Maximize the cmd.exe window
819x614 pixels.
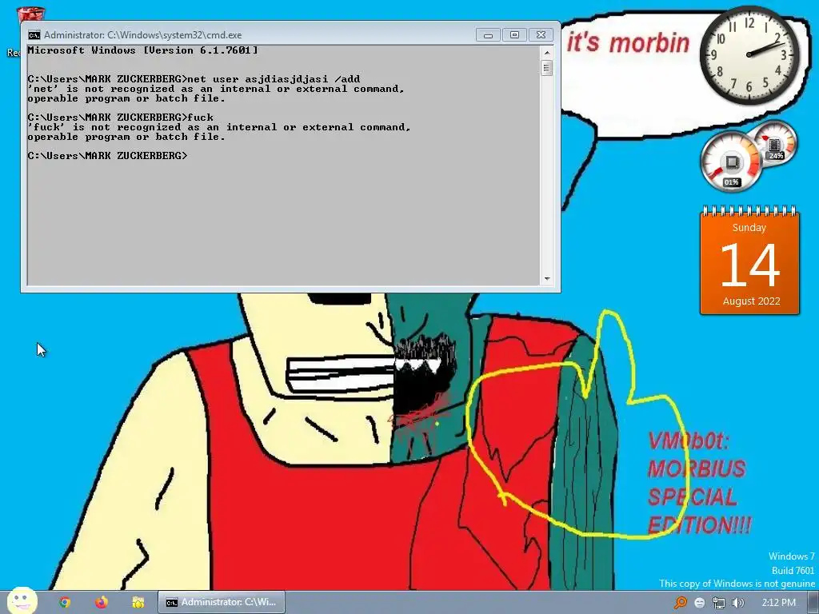(514, 35)
